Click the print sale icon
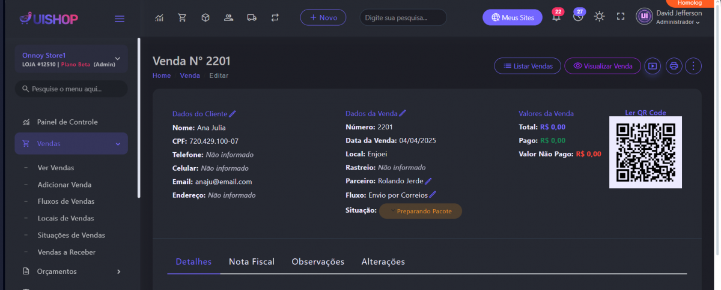This screenshot has width=721, height=290. click(674, 66)
